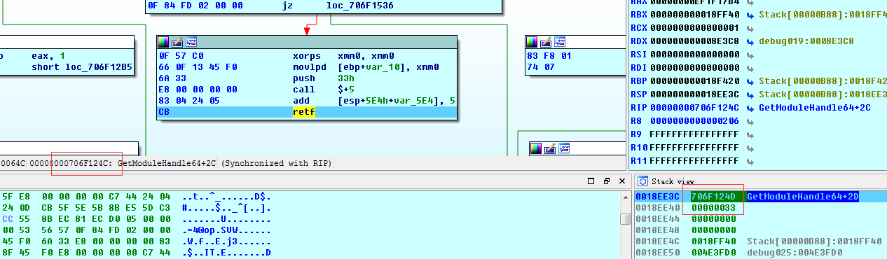This screenshot has width=887, height=259.
Task: Select hex row ending .W.f..E.j3......
Action: coord(135,241)
